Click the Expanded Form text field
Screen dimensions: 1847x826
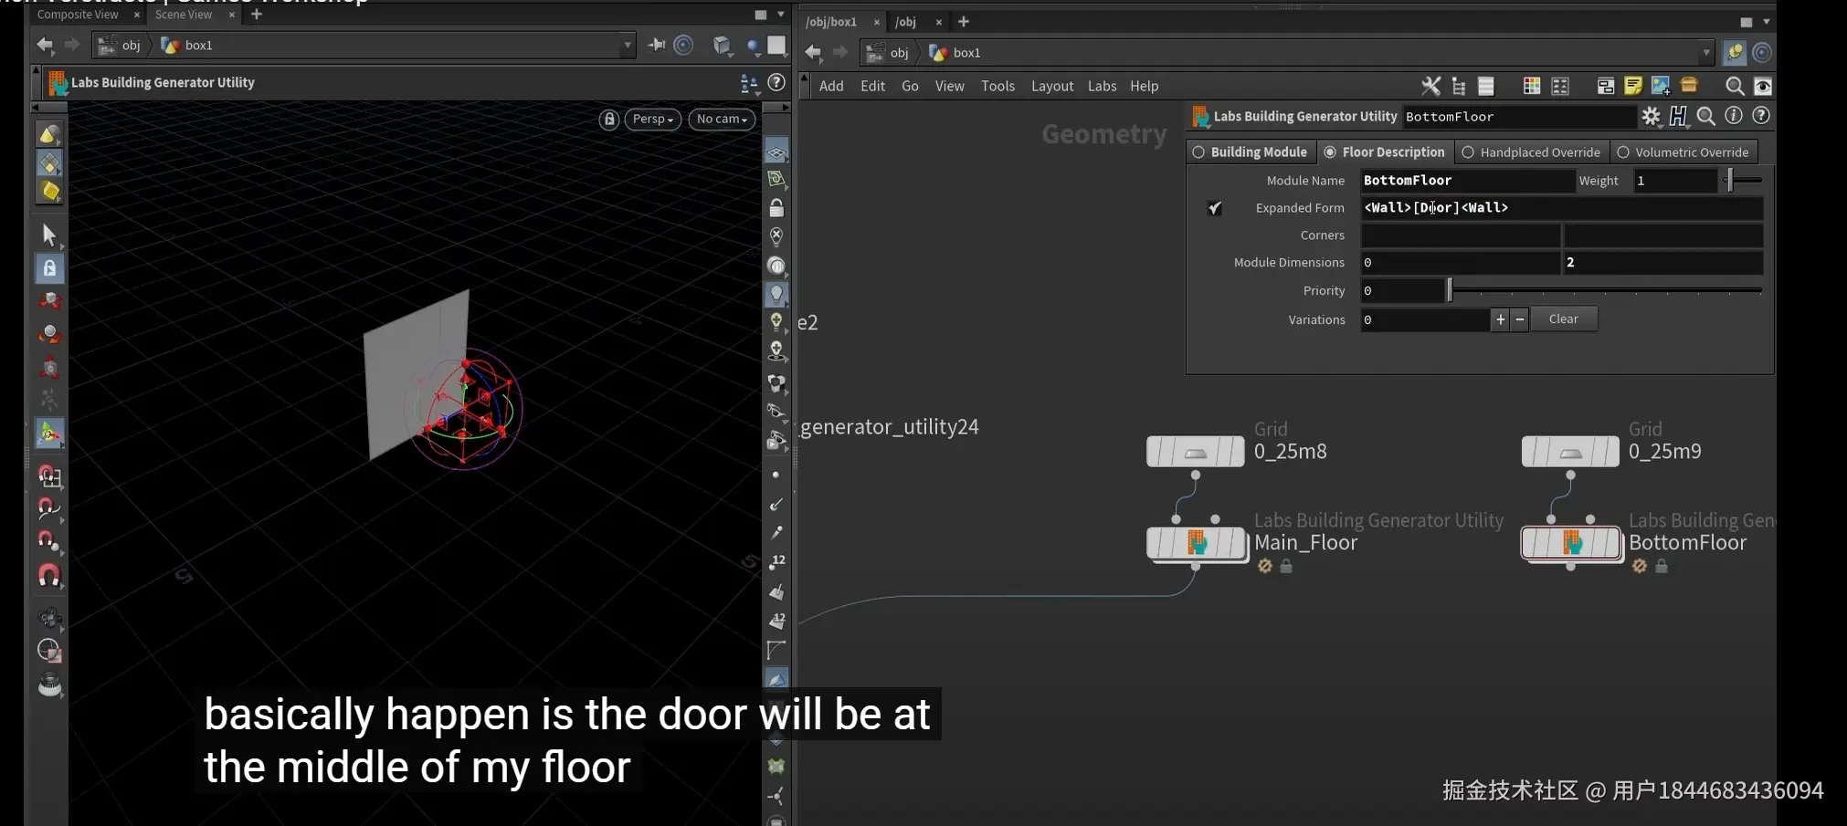click(1561, 208)
